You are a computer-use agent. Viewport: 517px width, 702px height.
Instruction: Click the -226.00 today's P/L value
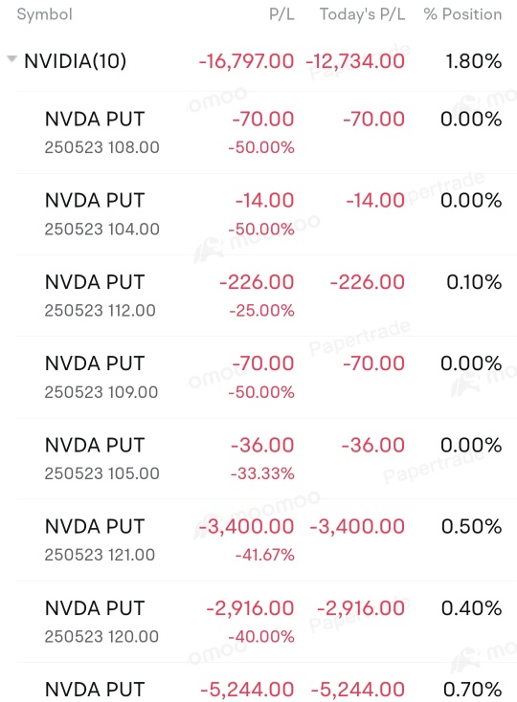point(368,282)
